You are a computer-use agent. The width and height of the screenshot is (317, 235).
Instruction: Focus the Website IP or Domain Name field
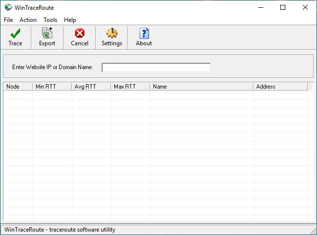[x=156, y=68]
